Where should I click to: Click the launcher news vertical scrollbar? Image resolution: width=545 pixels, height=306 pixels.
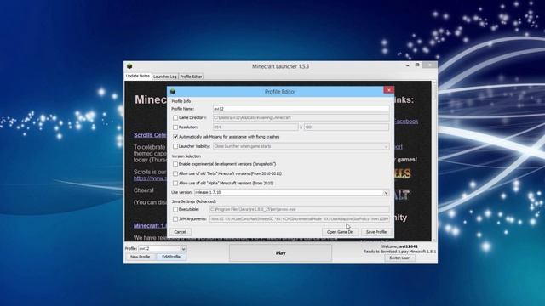tap(433, 161)
